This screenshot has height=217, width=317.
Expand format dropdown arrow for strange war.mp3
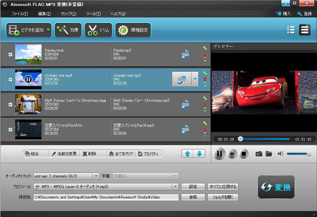(x=195, y=79)
